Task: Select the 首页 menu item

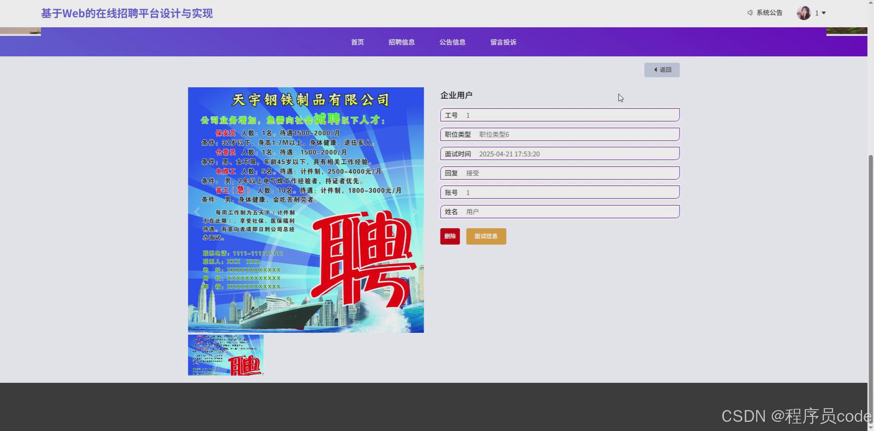Action: pyautogui.click(x=357, y=42)
